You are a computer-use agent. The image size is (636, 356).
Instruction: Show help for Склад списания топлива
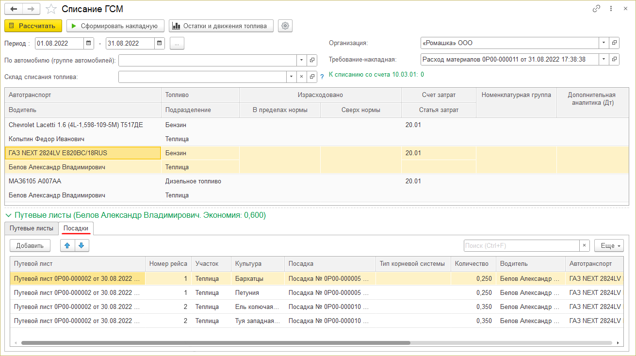(322, 77)
